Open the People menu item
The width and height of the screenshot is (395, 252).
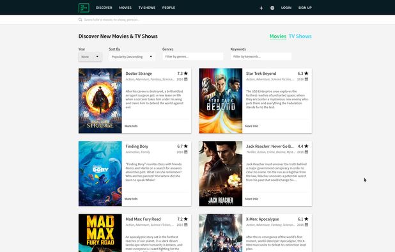tap(169, 8)
